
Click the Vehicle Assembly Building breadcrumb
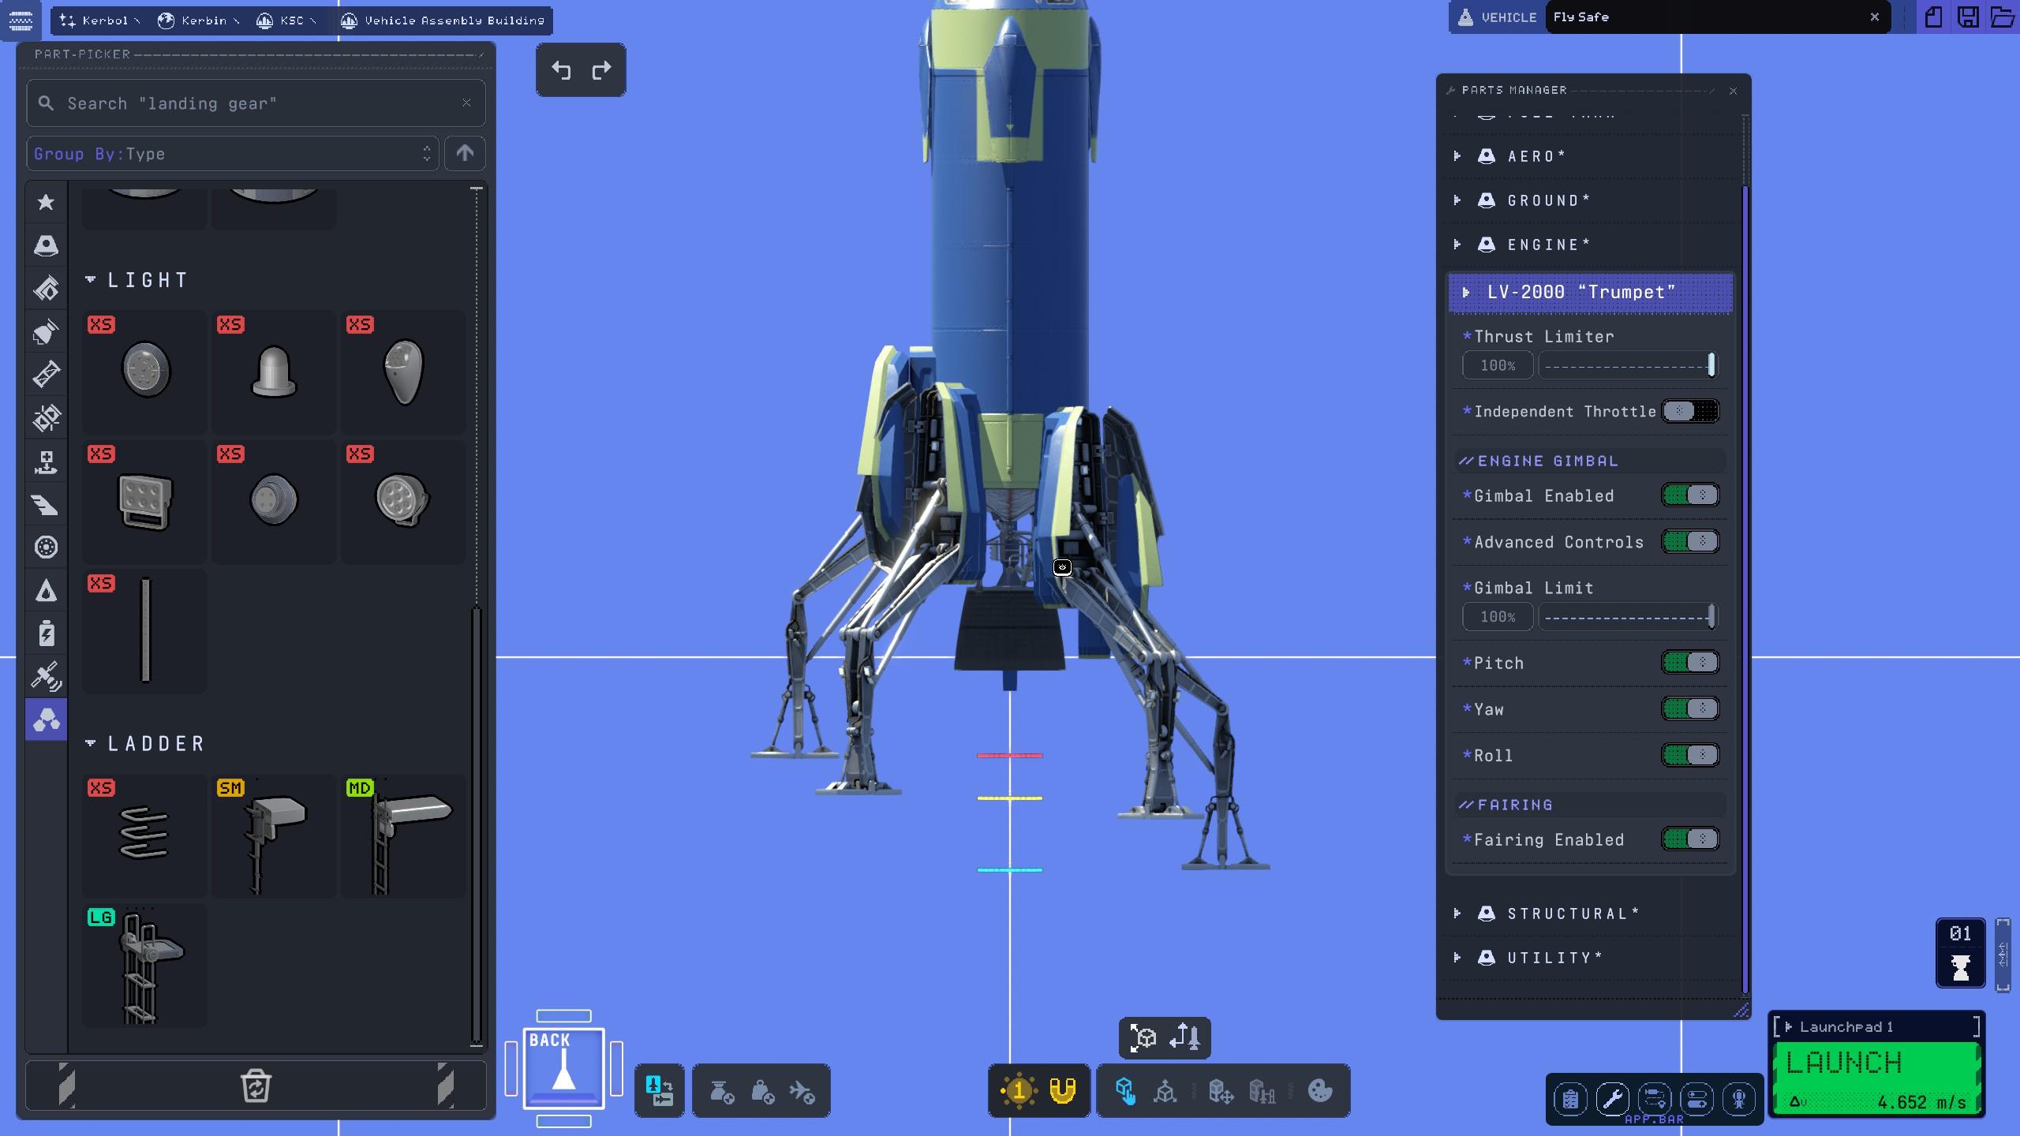coord(443,21)
